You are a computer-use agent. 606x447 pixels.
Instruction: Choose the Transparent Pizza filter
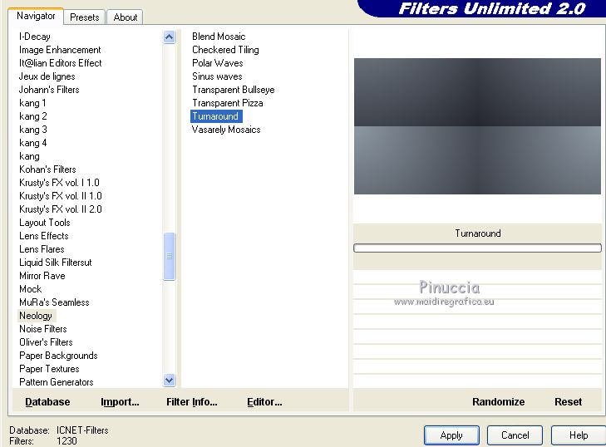pyautogui.click(x=228, y=103)
